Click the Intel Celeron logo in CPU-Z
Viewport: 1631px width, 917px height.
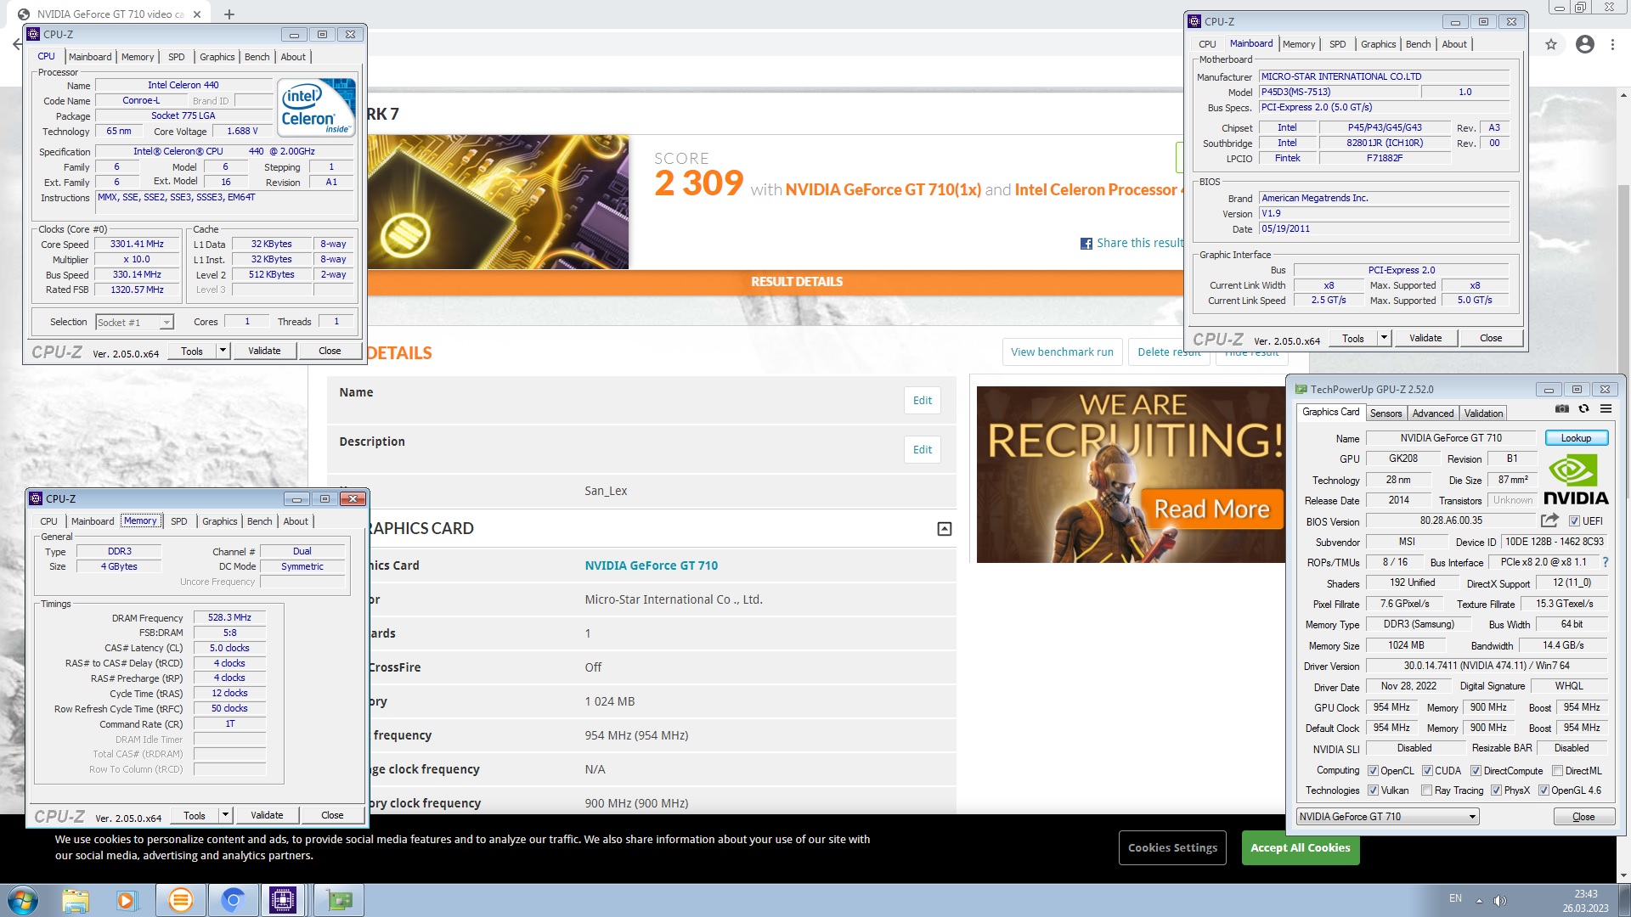pyautogui.click(x=318, y=106)
